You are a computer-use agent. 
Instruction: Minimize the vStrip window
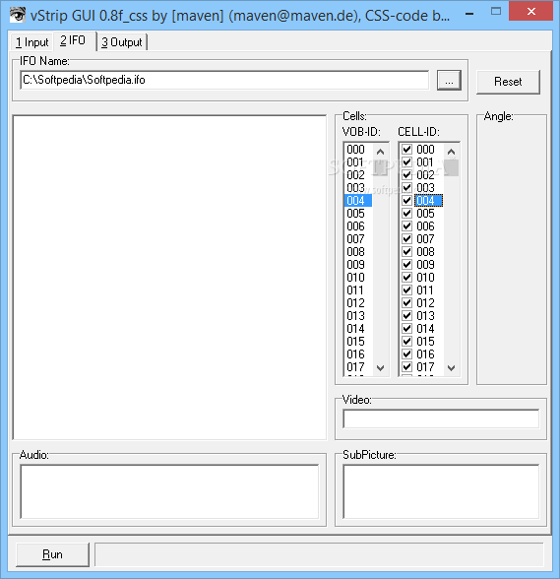tap(469, 14)
